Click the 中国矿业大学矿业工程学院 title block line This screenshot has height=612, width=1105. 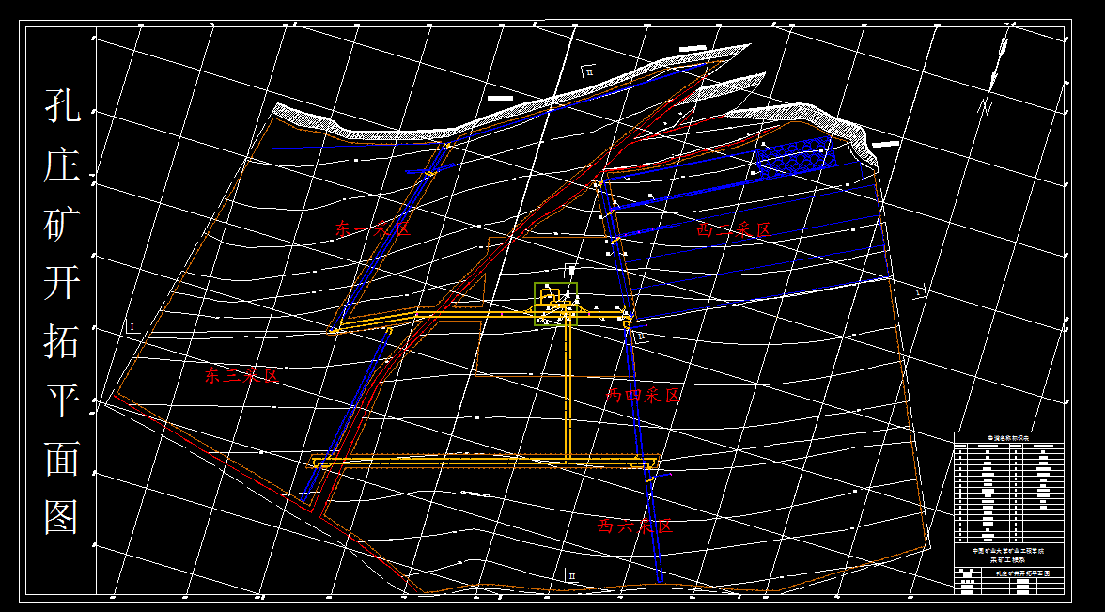[1007, 550]
